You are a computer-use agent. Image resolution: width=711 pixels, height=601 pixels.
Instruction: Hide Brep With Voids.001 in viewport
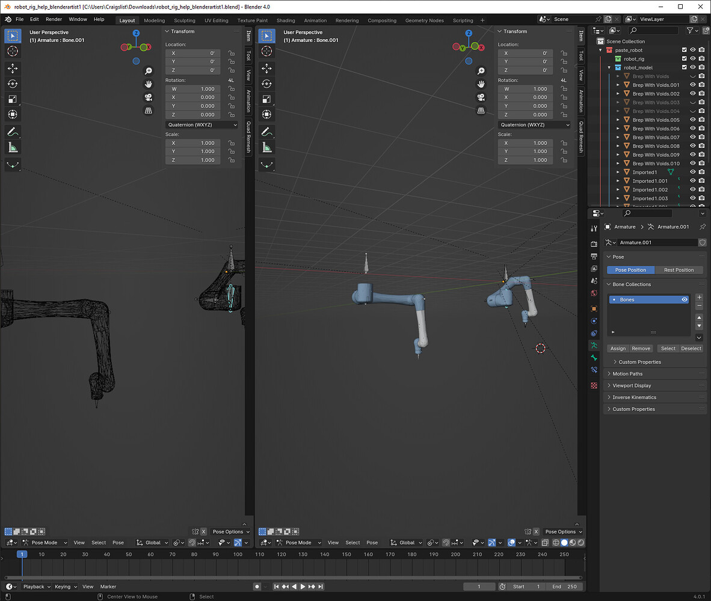pos(693,85)
